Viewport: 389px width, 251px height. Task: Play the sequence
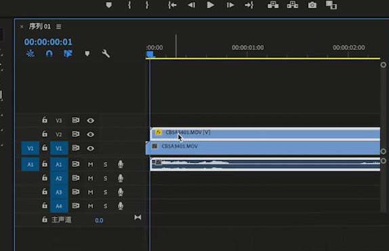click(210, 5)
